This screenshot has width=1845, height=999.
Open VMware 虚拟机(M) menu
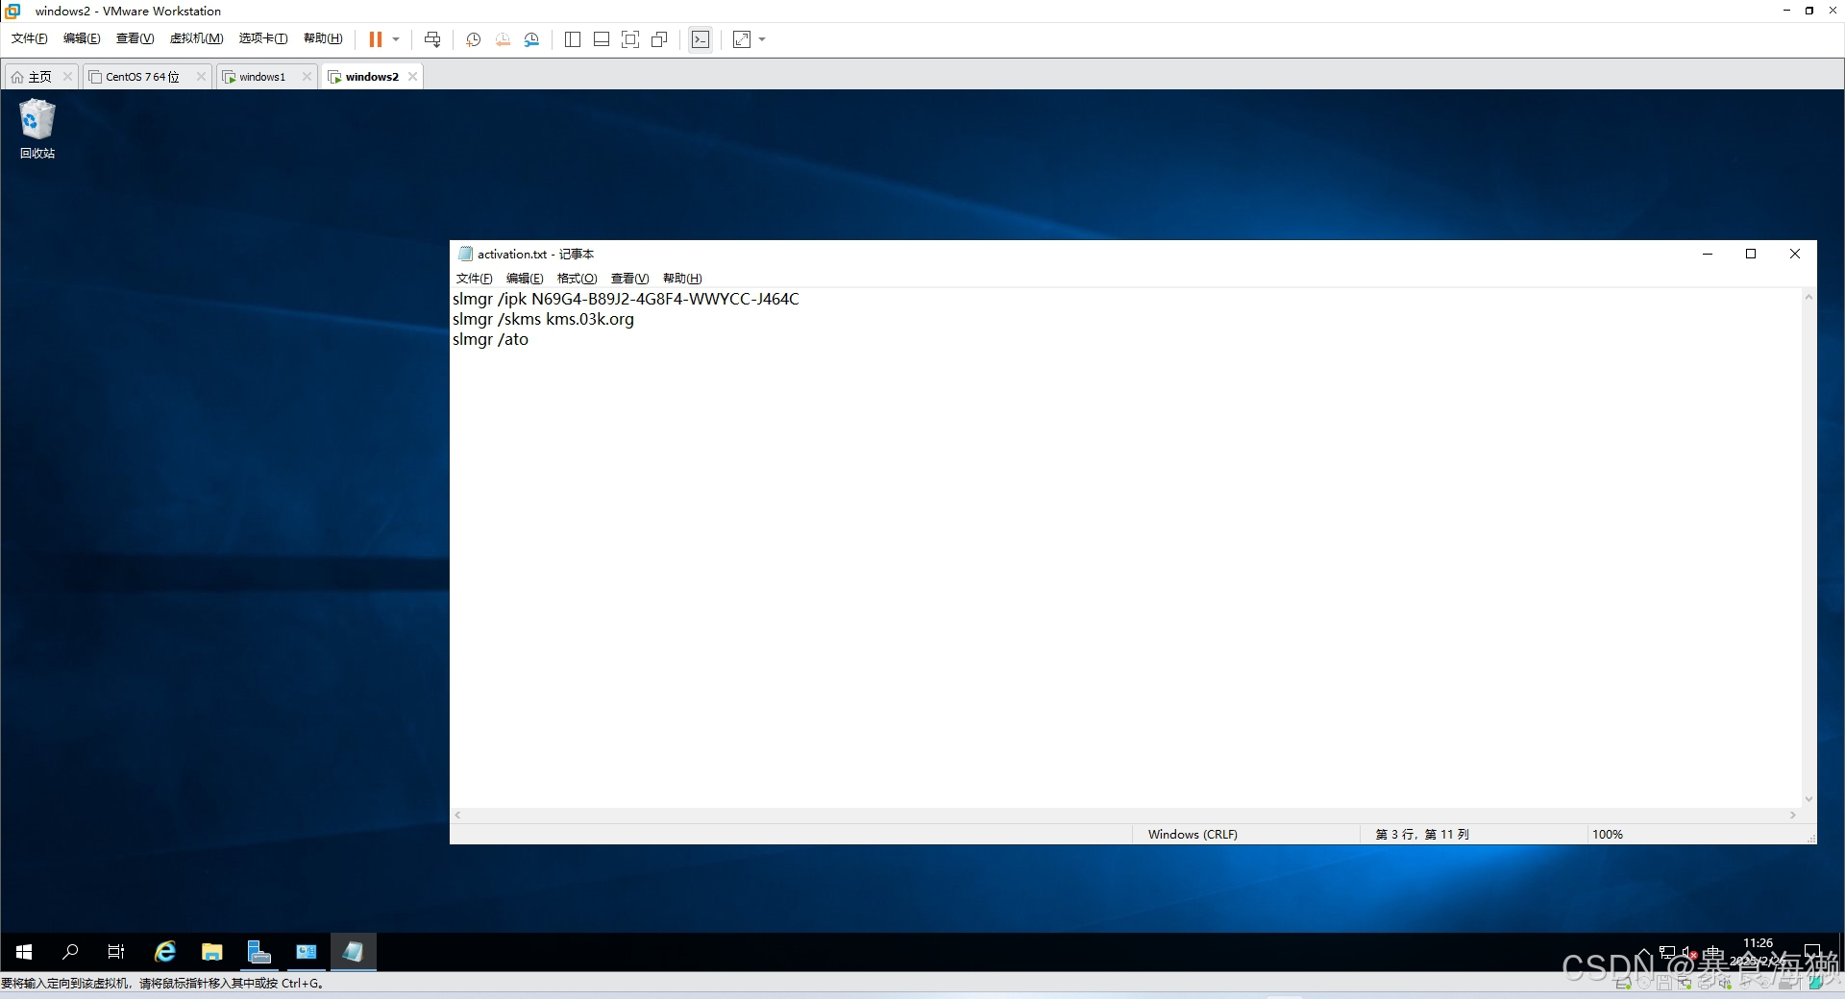196,38
